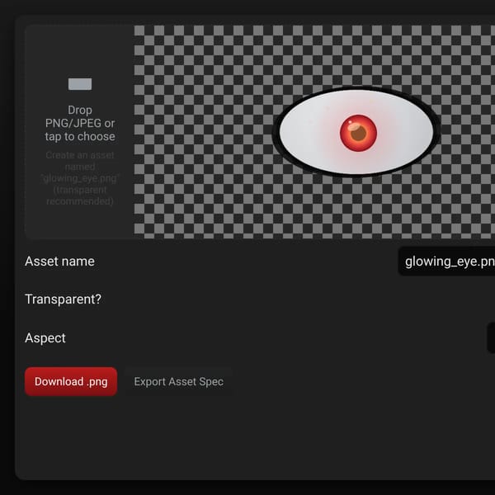Click the 'Asset name' label

point(59,262)
